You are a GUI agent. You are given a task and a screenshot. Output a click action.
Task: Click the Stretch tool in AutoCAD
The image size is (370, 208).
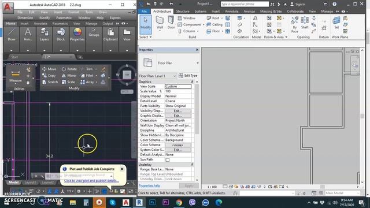[50, 82]
